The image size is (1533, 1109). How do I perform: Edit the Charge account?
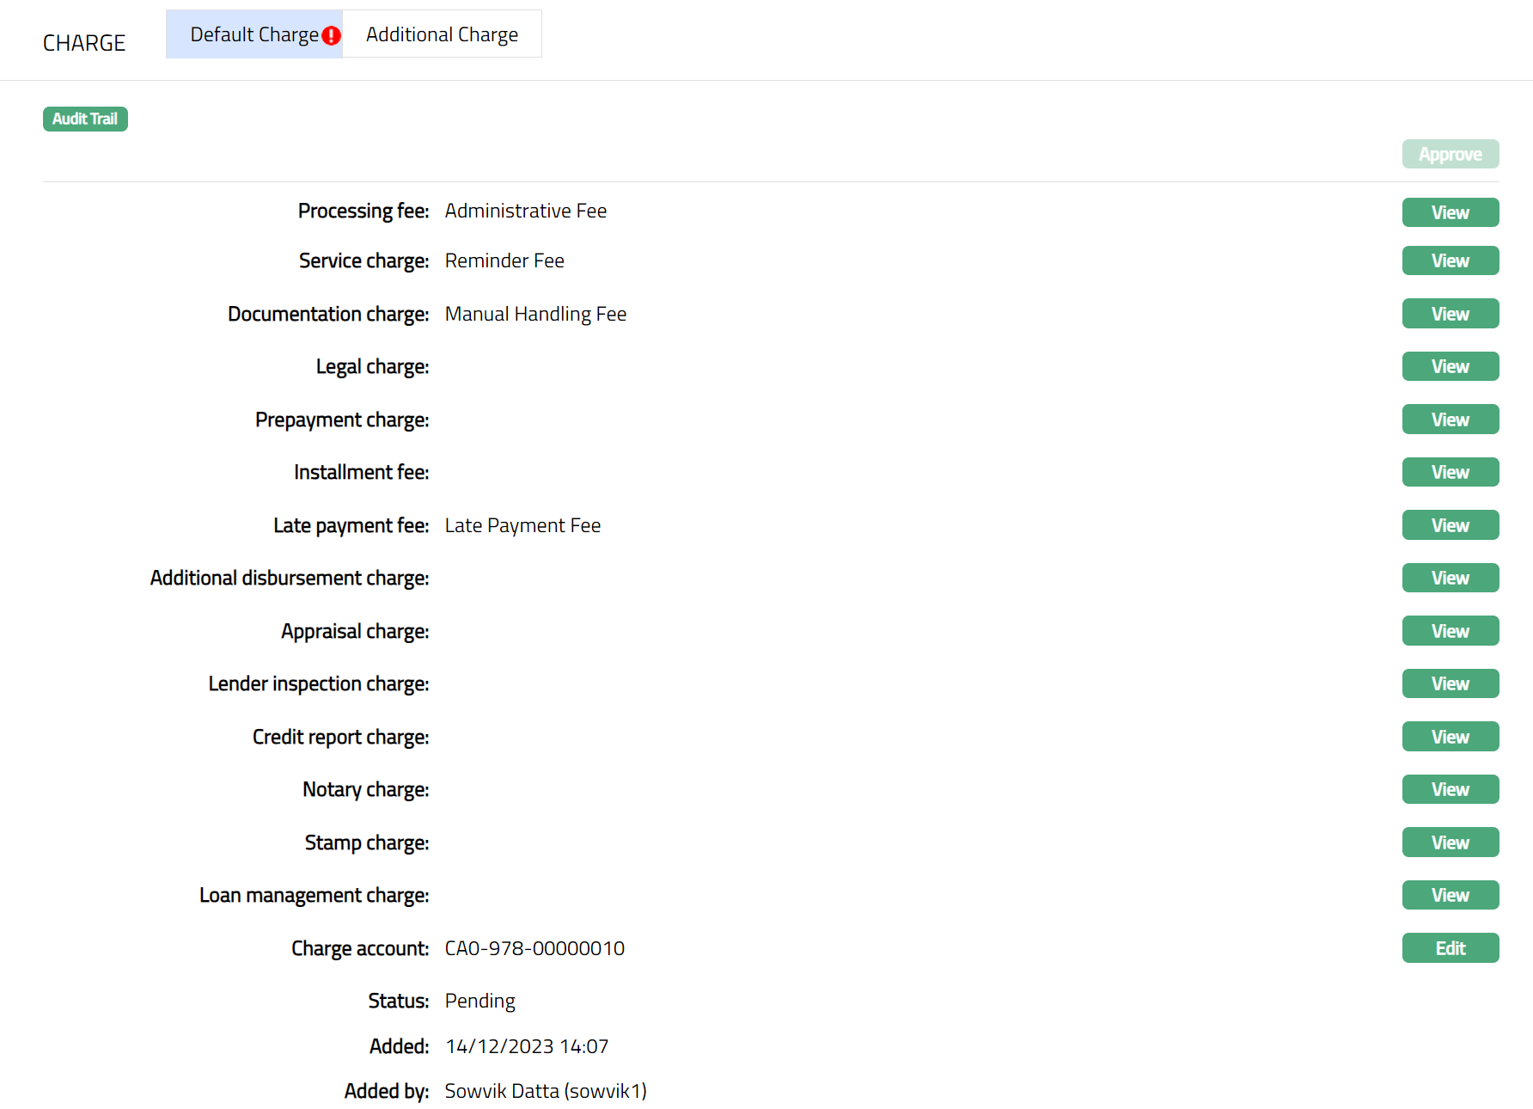1450,948
